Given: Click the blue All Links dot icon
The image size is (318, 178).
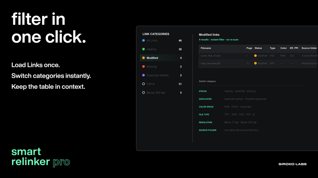Looking at the screenshot, I should coord(143,41).
